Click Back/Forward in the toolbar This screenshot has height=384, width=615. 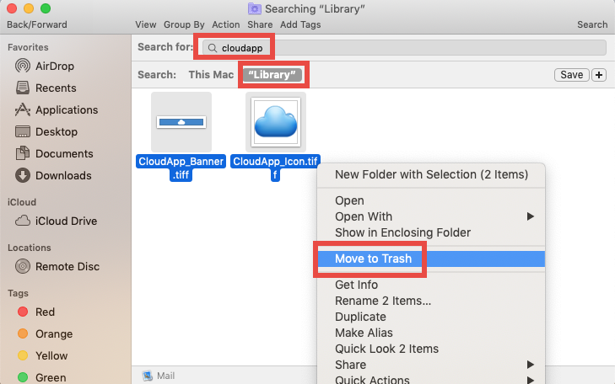[37, 24]
